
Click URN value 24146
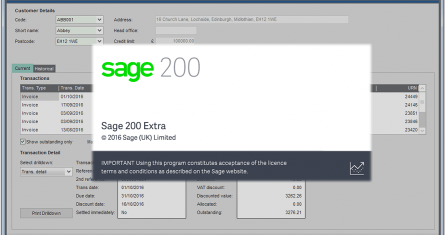pos(411,104)
